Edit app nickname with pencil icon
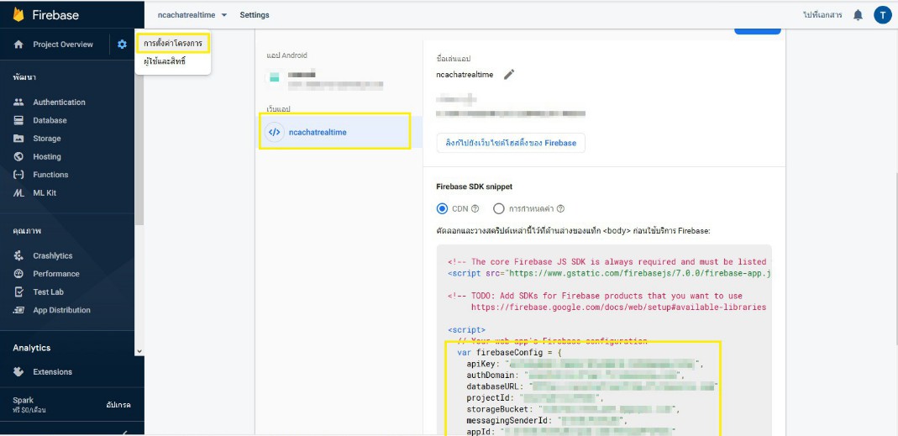The width and height of the screenshot is (898, 436). coord(509,75)
